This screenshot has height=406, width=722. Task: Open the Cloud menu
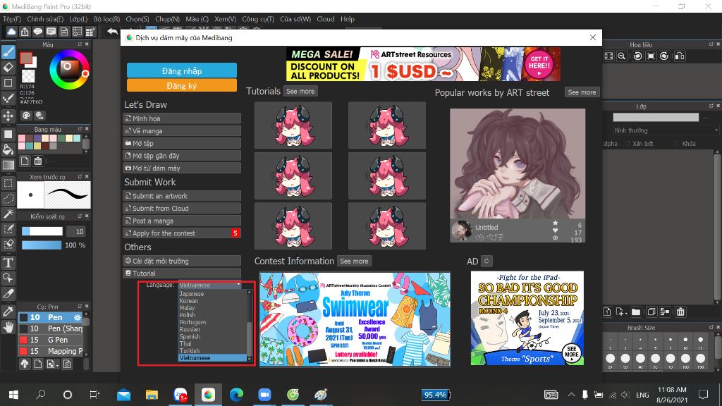point(326,19)
